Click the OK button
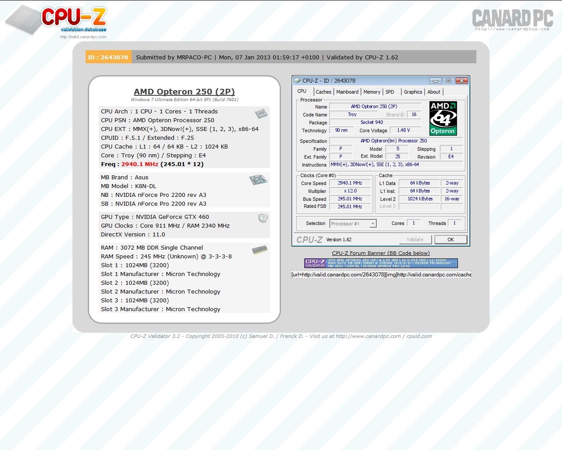562x450 pixels. tap(450, 240)
